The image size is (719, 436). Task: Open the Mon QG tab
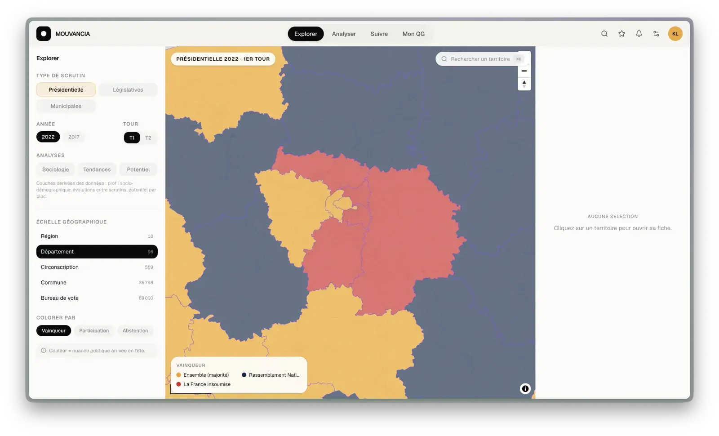[x=413, y=34]
